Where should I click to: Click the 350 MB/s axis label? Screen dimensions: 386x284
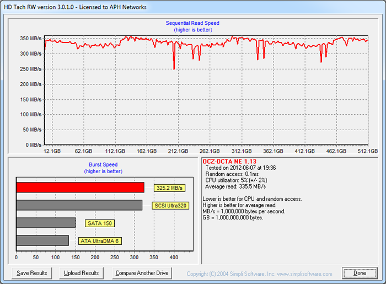pyautogui.click(x=29, y=39)
